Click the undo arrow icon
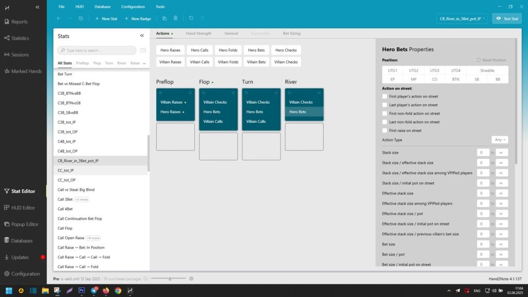Viewport: 528px width, 297px height. pyautogui.click(x=191, y=19)
